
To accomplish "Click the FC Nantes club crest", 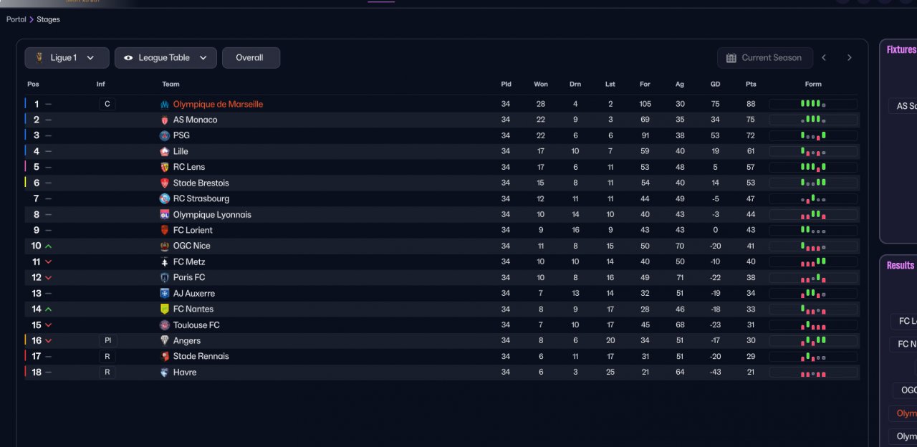I will 165,309.
